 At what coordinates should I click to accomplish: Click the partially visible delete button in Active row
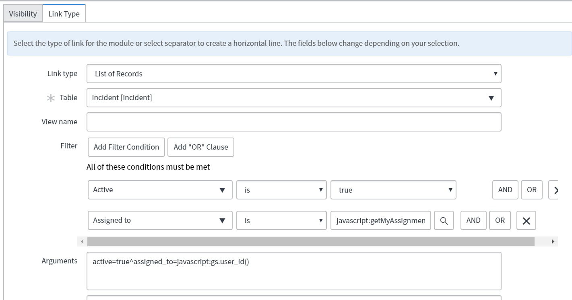553,190
